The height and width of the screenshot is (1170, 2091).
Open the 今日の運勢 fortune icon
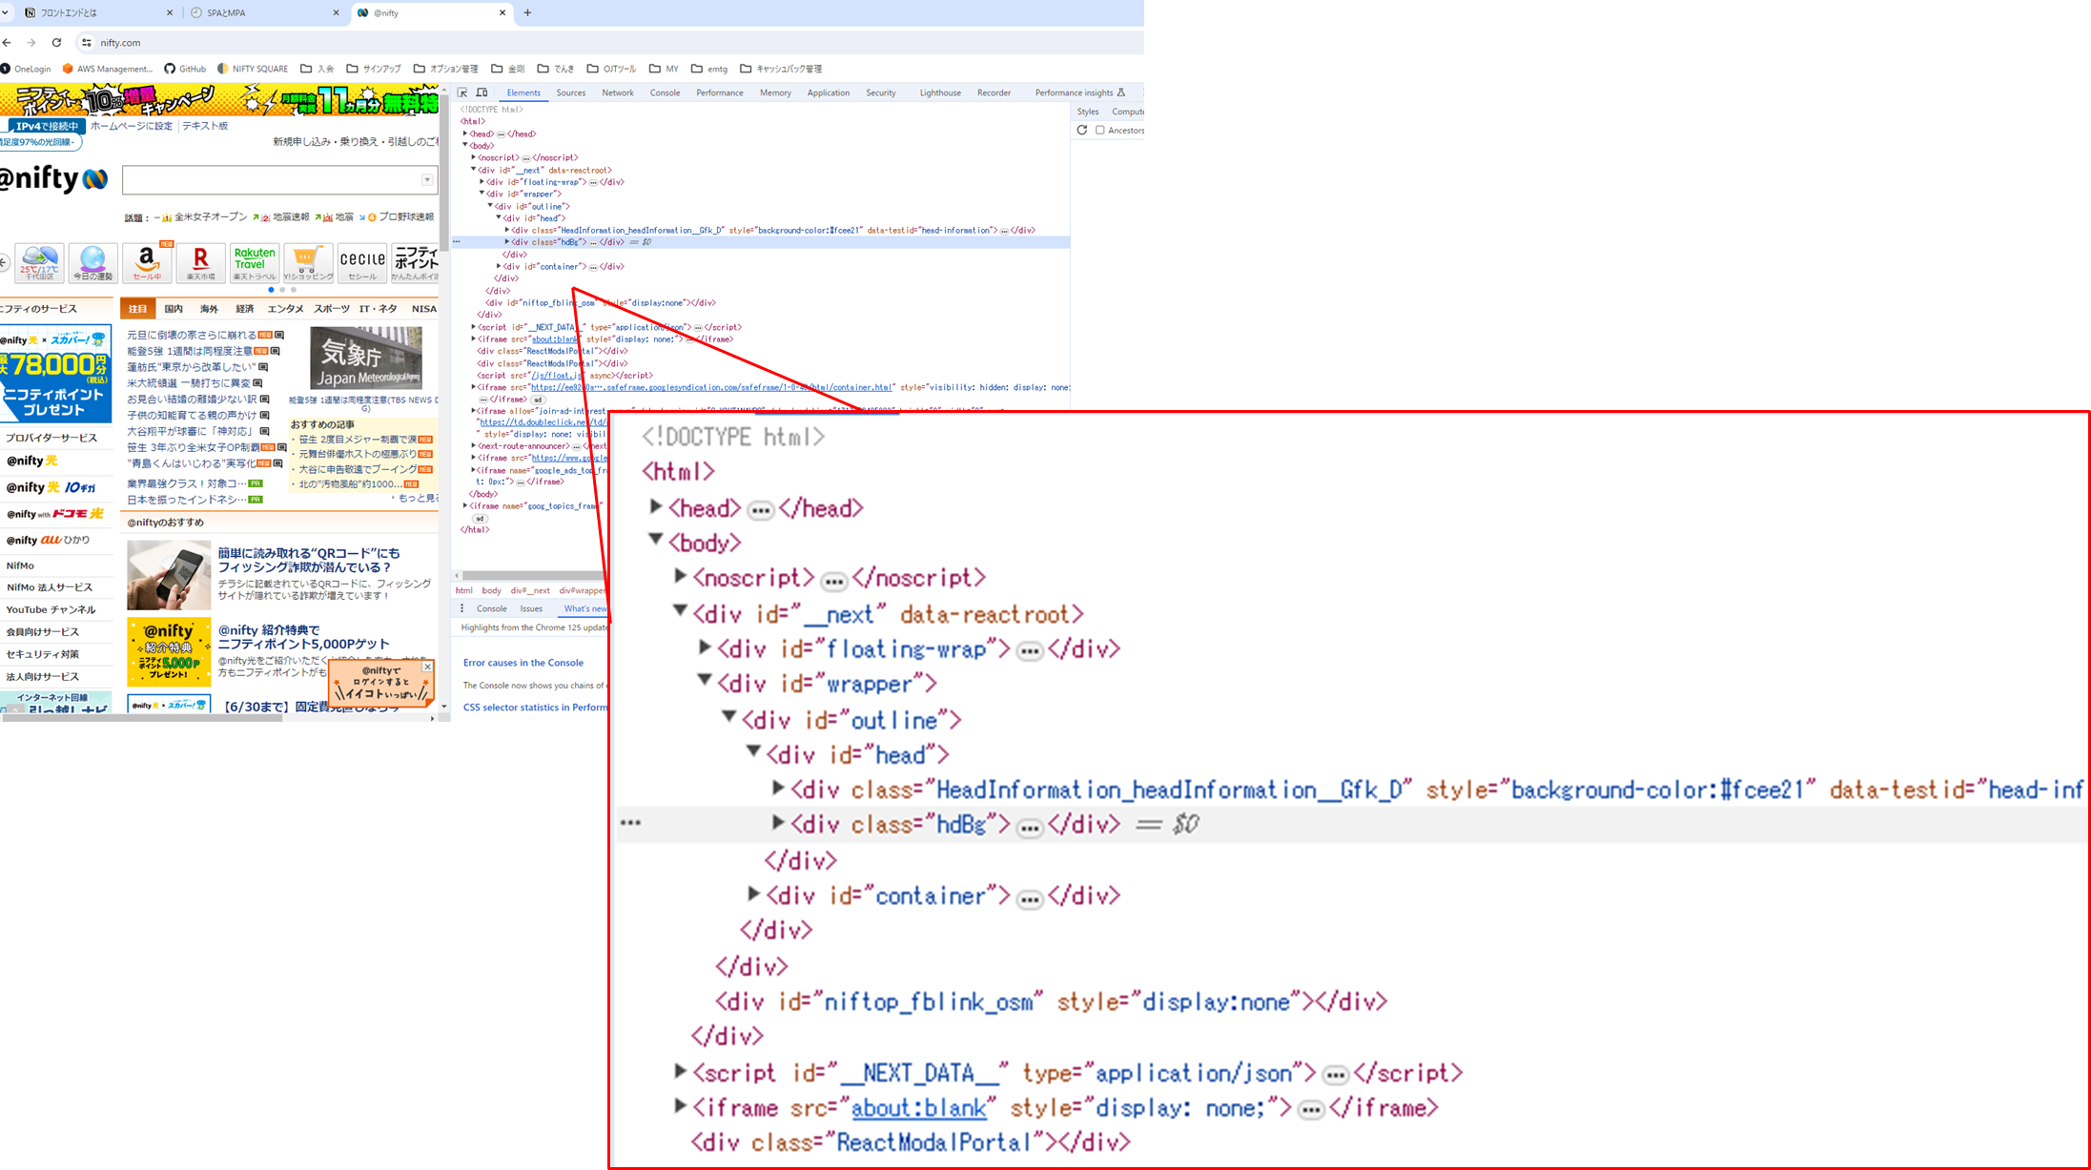point(93,262)
